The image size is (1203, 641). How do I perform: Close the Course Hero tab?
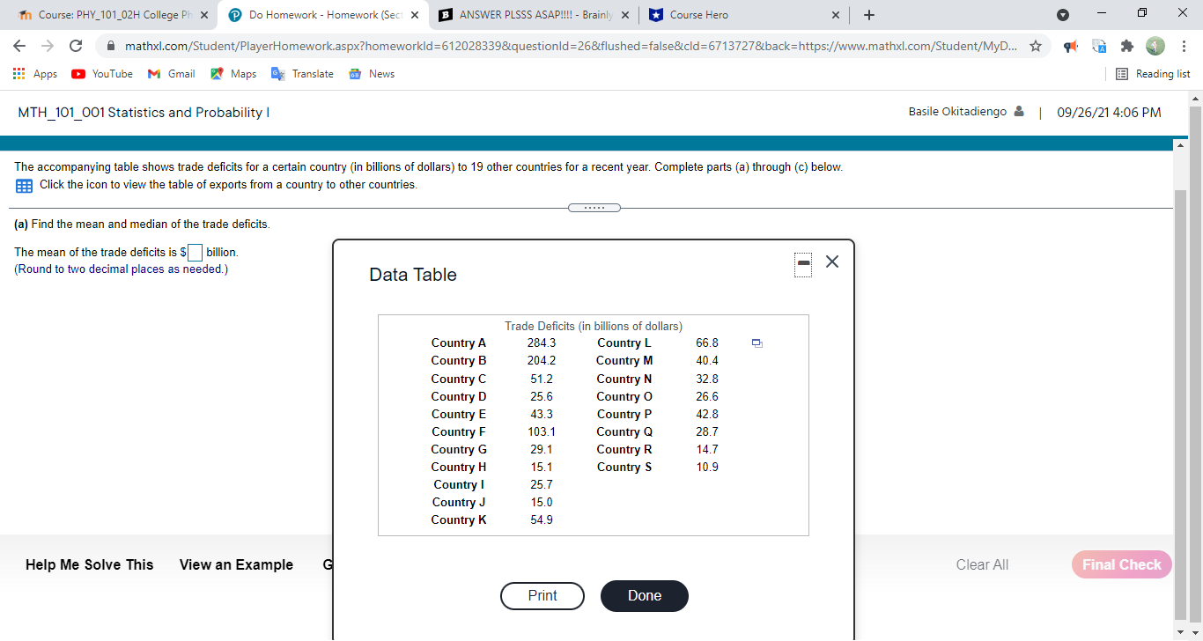pyautogui.click(x=835, y=16)
